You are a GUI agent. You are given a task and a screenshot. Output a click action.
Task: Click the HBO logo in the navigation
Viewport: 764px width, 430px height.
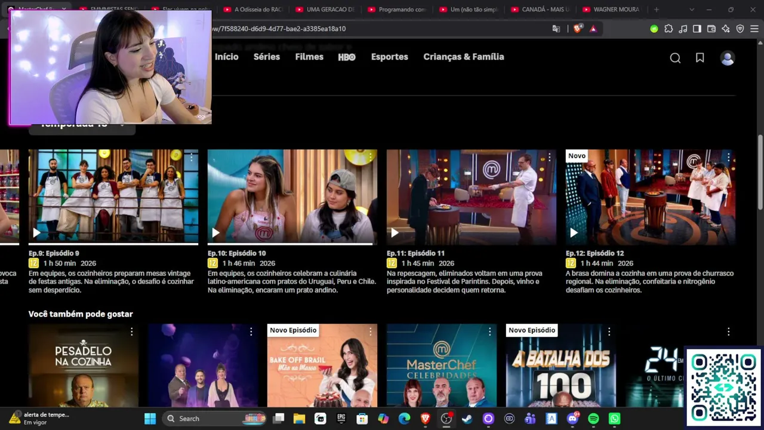coord(347,57)
